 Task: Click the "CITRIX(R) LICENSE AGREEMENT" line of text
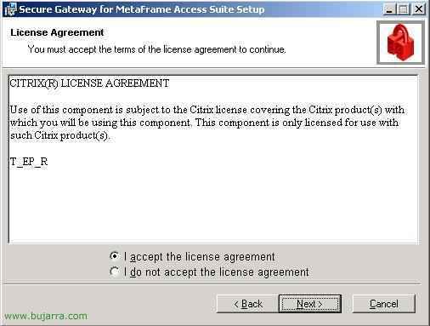[x=89, y=83]
